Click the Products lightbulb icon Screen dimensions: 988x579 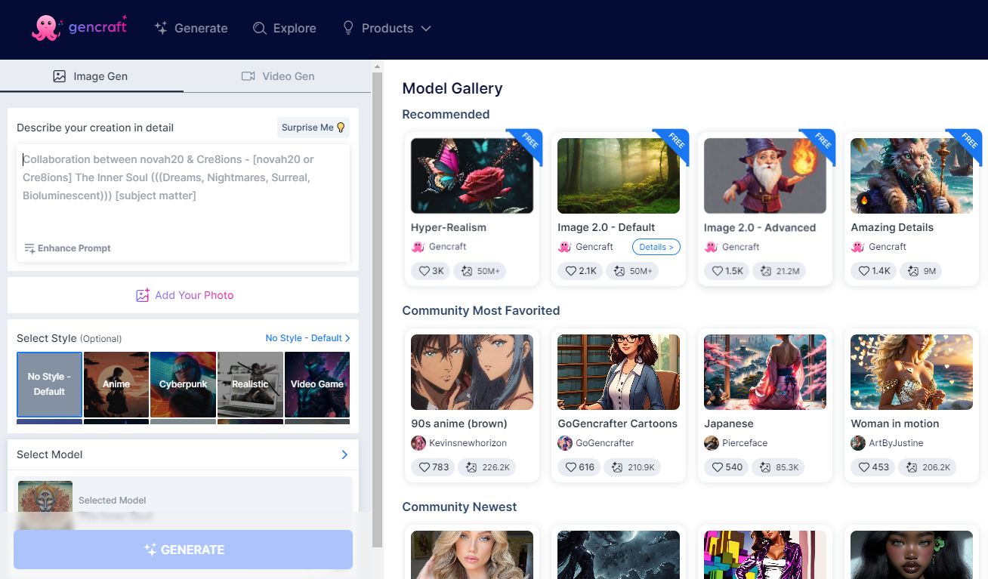(x=347, y=28)
